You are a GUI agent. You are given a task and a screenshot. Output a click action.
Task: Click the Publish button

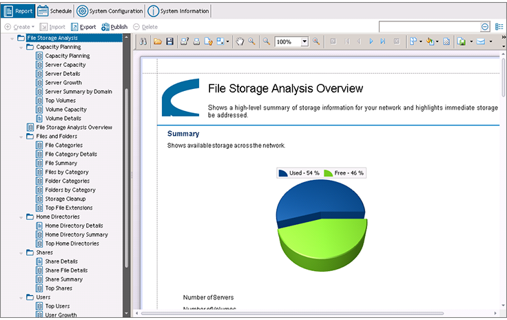pos(114,27)
